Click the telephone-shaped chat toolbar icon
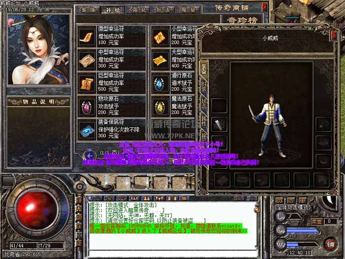This screenshot has width=345, height=259. [x=122, y=198]
